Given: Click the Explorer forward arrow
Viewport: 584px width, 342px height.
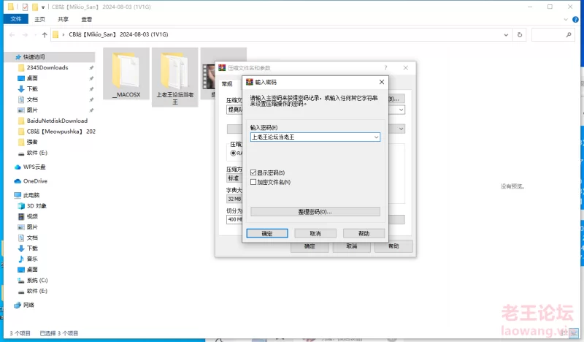Looking at the screenshot, I should 25,34.
